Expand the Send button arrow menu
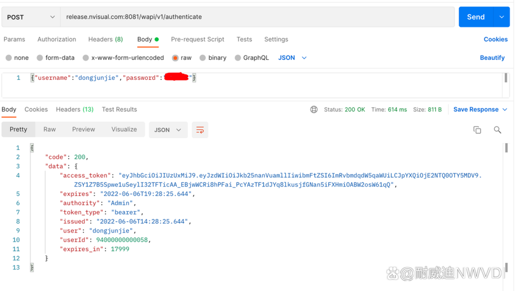 pos(502,17)
